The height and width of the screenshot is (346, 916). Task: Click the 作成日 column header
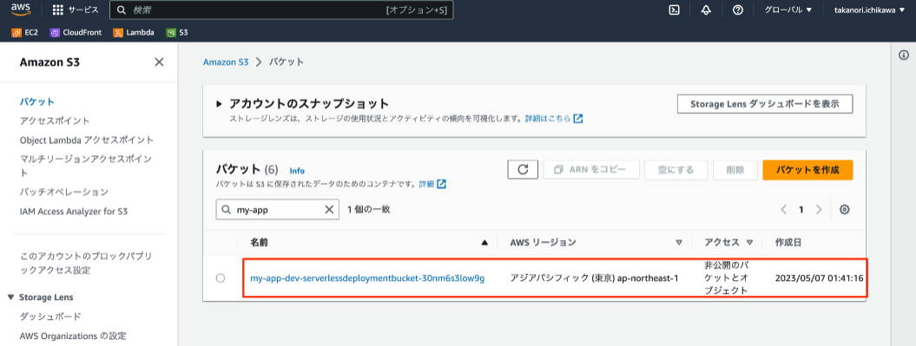[x=788, y=242]
